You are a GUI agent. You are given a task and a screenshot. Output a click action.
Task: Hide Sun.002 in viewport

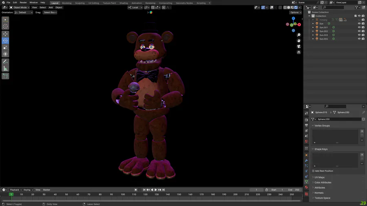(359, 31)
